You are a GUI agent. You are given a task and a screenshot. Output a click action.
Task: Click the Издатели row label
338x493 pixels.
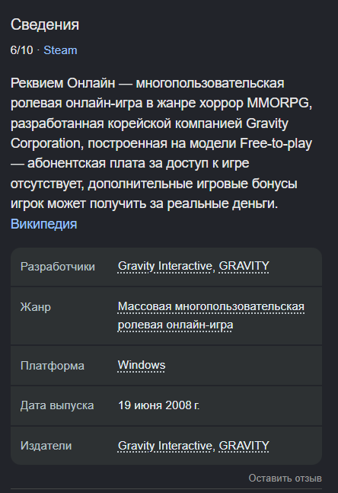46,446
